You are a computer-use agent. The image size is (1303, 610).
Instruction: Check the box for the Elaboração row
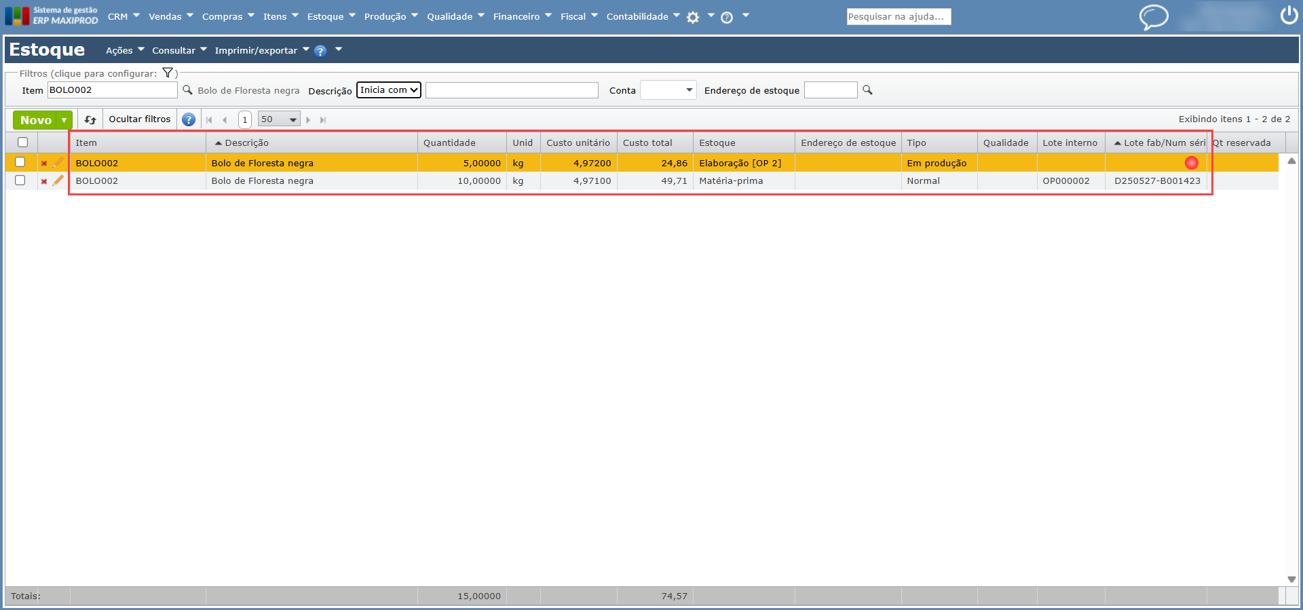pos(20,162)
